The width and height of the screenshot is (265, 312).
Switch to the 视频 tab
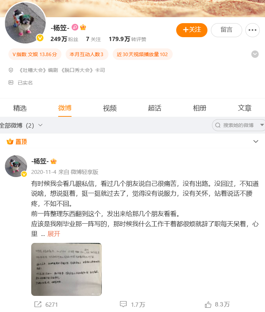pyautogui.click(x=110, y=108)
